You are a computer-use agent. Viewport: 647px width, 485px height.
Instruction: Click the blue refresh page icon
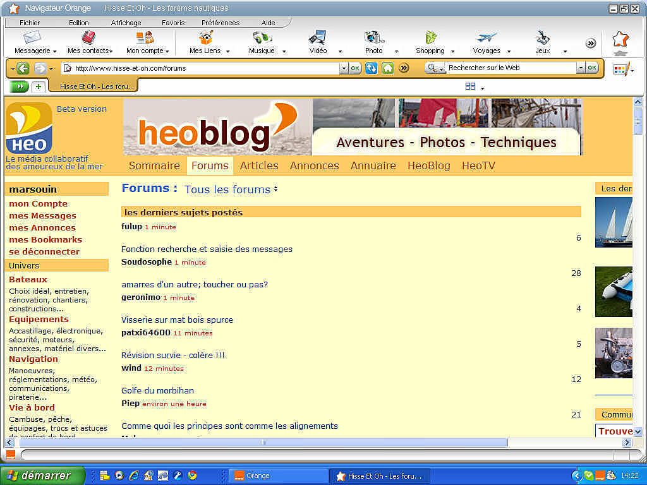(372, 68)
